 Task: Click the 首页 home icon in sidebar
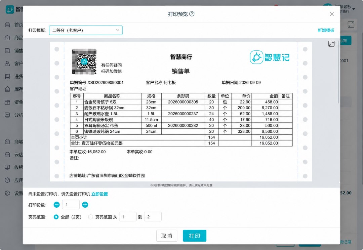pos(7,25)
